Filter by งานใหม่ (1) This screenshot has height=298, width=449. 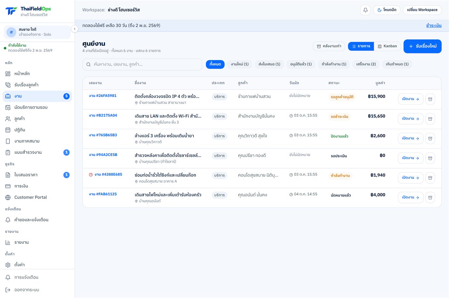240,64
